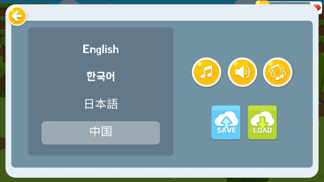Tap the loudspeaker symbol in the middle circle
Image resolution: width=324 pixels, height=182 pixels.
tap(243, 72)
